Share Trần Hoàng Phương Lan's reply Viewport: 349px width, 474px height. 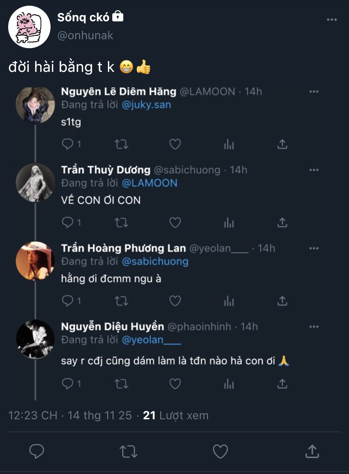[x=282, y=301]
